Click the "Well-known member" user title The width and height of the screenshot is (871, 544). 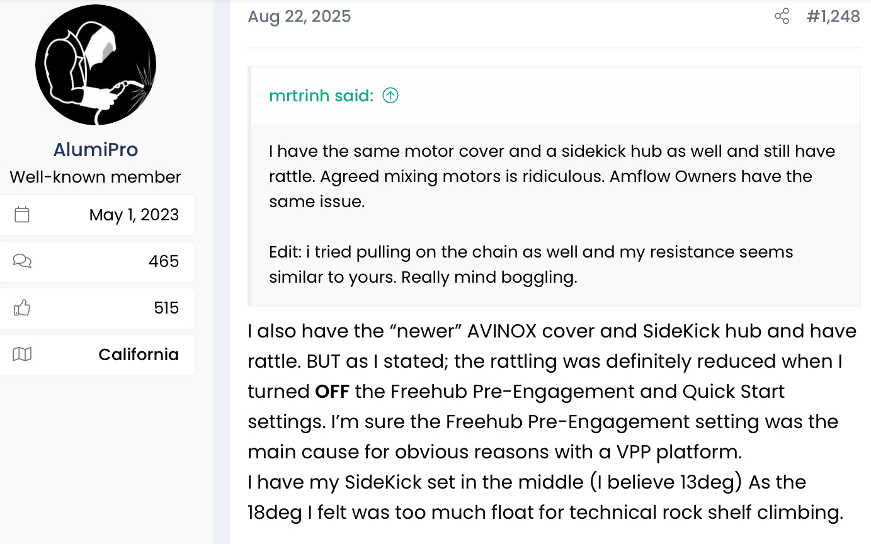(x=96, y=177)
